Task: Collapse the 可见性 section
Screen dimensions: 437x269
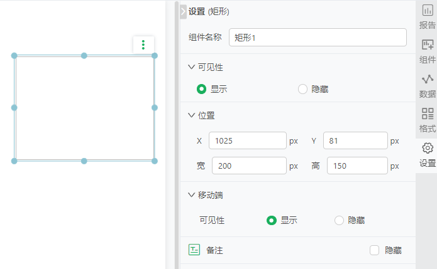Action: 192,67
